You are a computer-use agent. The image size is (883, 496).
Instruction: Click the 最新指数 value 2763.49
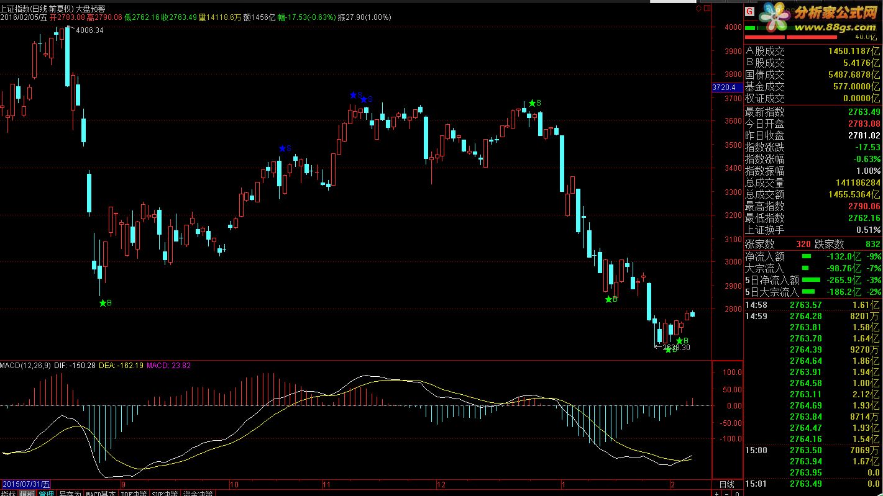[864, 112]
